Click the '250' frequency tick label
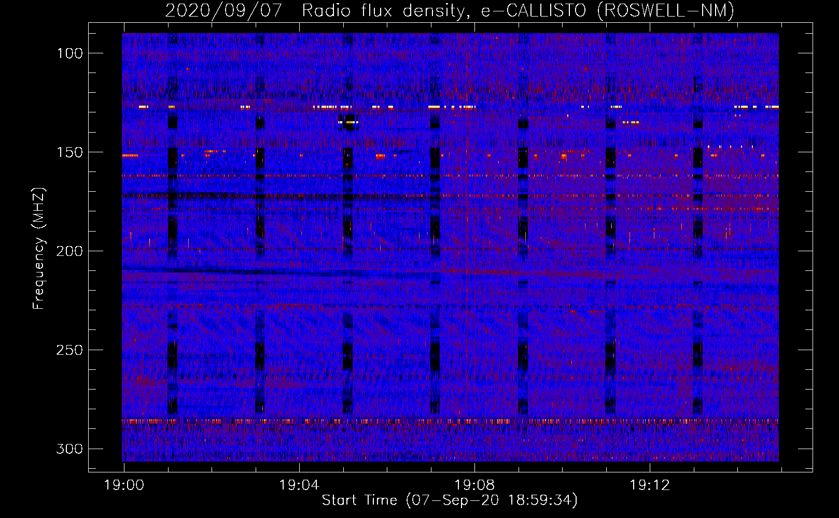Image resolution: width=839 pixels, height=518 pixels. pyautogui.click(x=69, y=350)
